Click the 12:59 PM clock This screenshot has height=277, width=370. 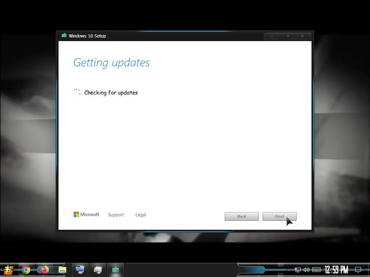pyautogui.click(x=336, y=270)
